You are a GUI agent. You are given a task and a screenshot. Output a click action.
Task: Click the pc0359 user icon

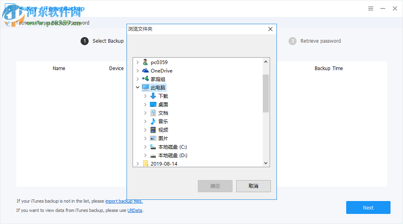(145, 62)
